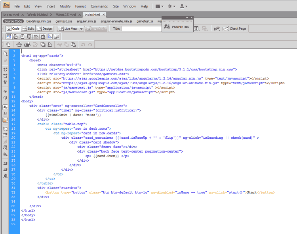Click the Indent Code icon

click(x=5, y=163)
